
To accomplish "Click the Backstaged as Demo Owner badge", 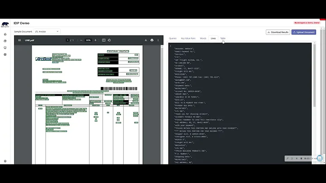I will point(307,23).
